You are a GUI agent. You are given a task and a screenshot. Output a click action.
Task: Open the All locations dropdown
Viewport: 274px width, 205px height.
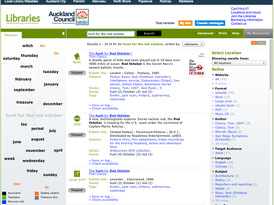tap(239, 63)
